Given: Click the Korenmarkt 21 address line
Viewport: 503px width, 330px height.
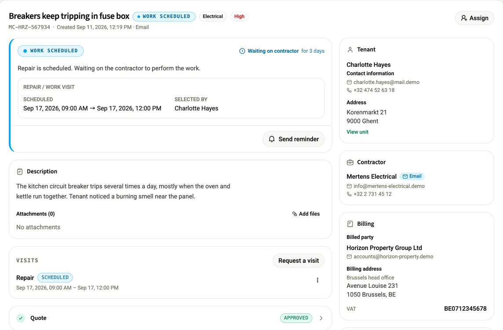Looking at the screenshot, I should click(x=367, y=112).
